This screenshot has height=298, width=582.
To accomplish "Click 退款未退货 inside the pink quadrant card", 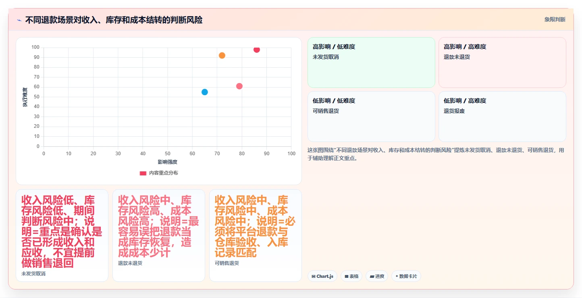I will pos(457,57).
